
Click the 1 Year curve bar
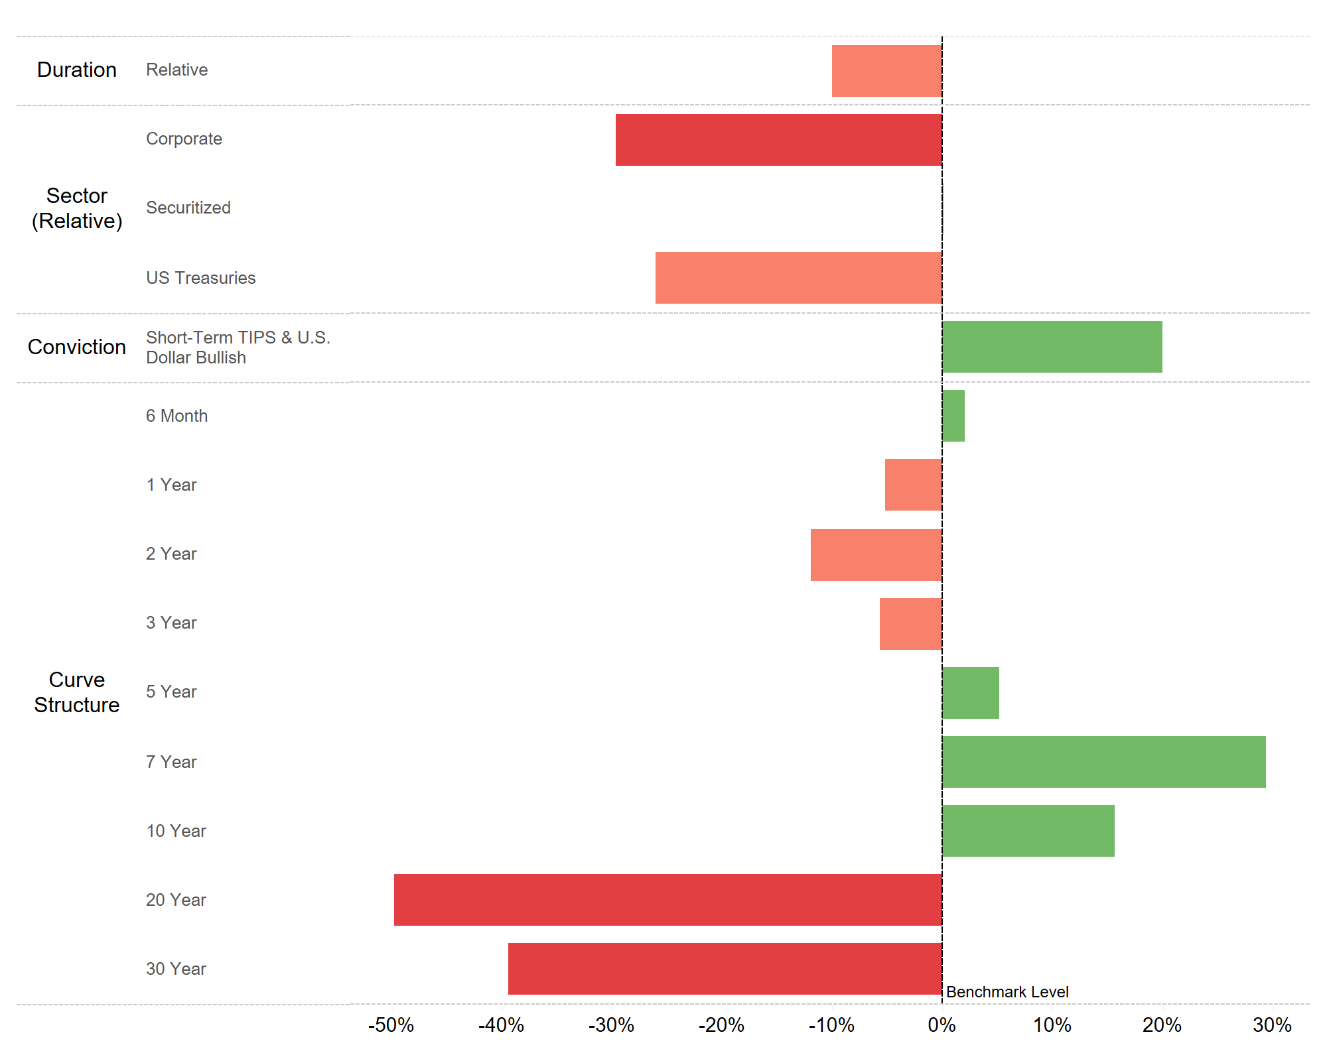point(913,485)
